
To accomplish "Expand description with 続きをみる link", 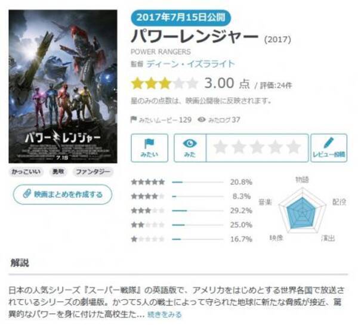I will 165,314.
